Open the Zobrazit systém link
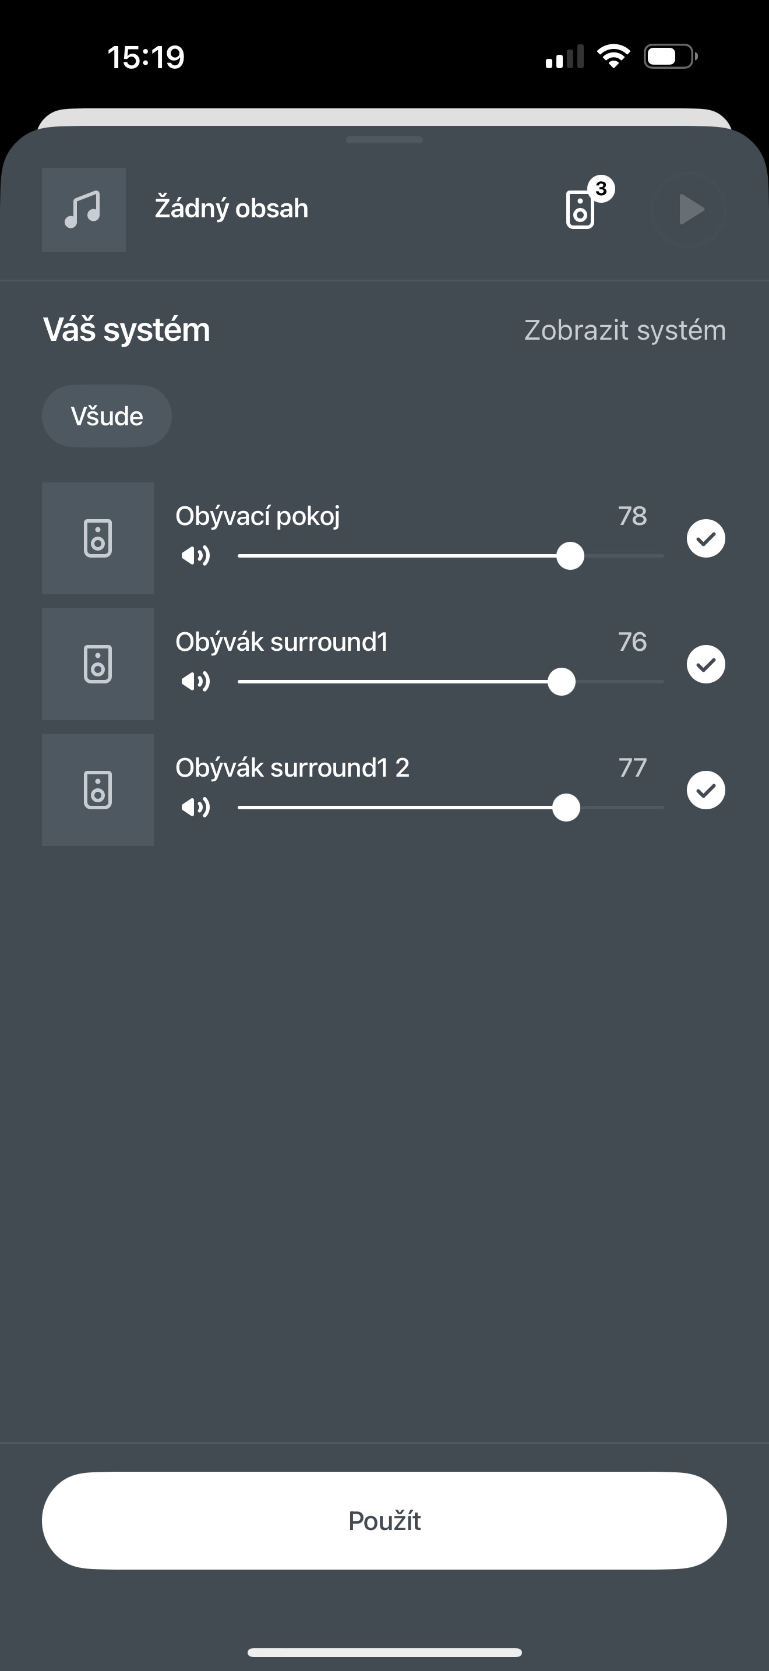The height and width of the screenshot is (1671, 769). [625, 330]
